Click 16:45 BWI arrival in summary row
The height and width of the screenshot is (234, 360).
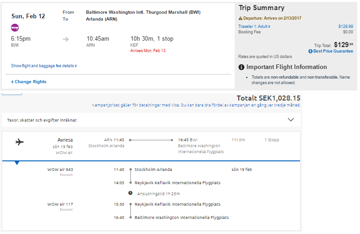pos(188,140)
